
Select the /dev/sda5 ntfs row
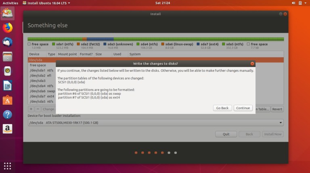tap(42, 102)
